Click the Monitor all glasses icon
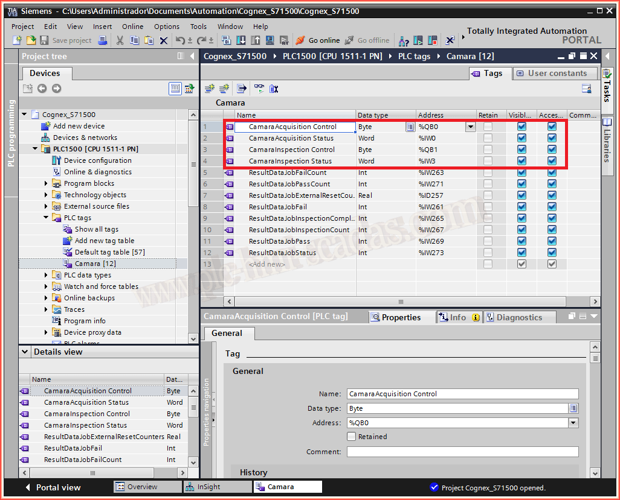 (x=259, y=89)
